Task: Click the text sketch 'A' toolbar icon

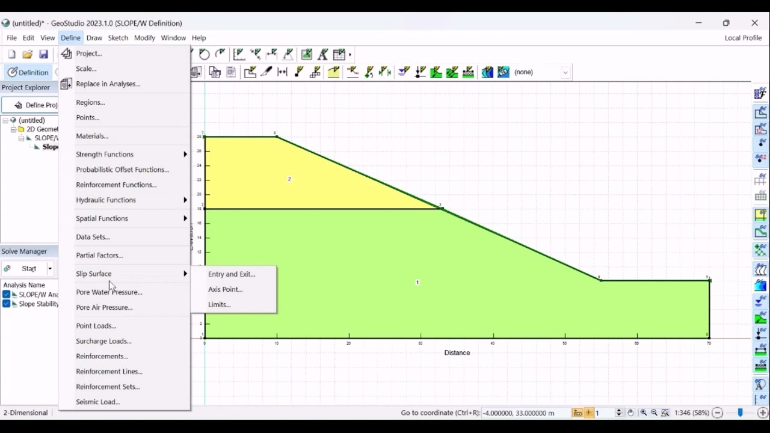Action: 322,54
